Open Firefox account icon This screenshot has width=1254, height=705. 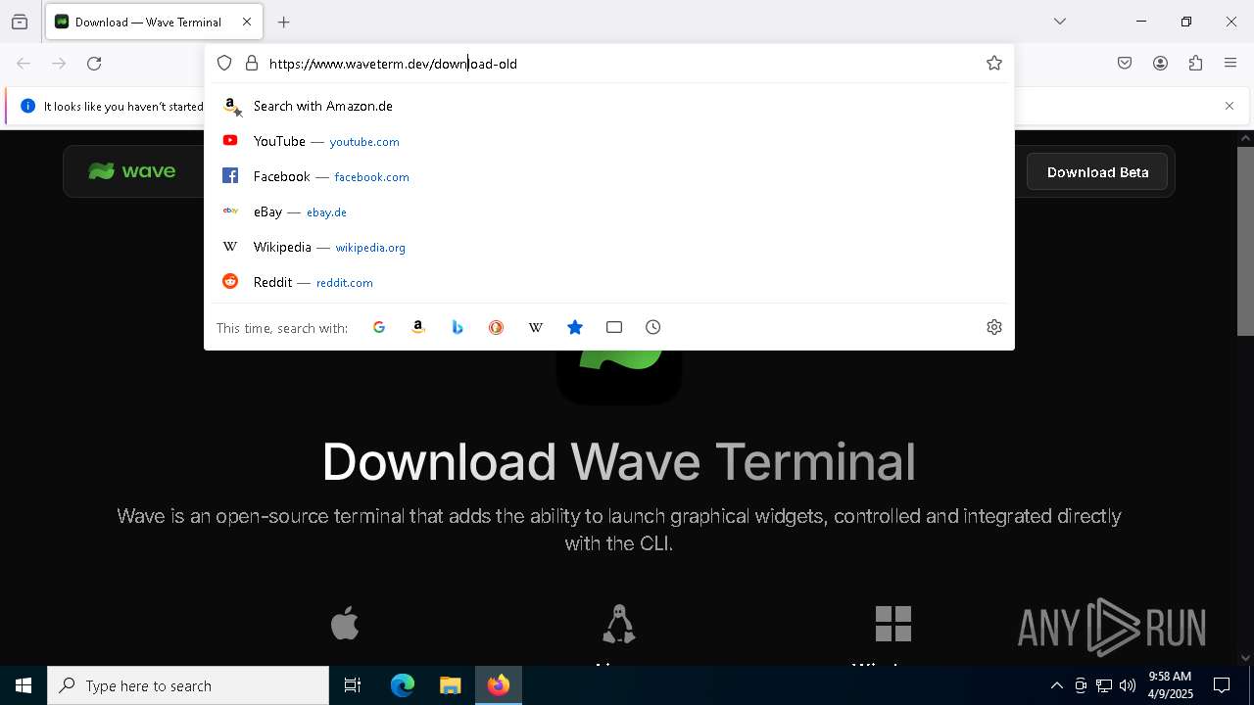tap(1160, 64)
